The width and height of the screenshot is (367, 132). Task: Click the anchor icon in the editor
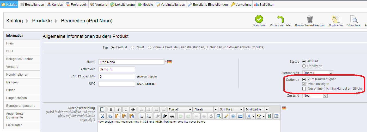(x=211, y=116)
